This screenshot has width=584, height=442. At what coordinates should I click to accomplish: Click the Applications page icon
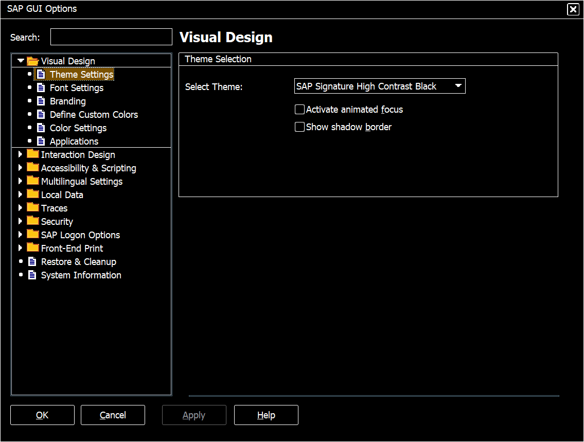(41, 140)
